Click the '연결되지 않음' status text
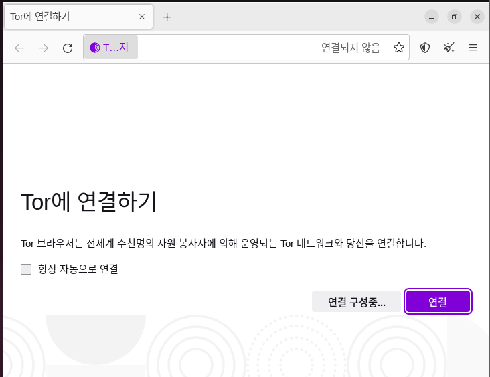The width and height of the screenshot is (490, 377). click(351, 48)
